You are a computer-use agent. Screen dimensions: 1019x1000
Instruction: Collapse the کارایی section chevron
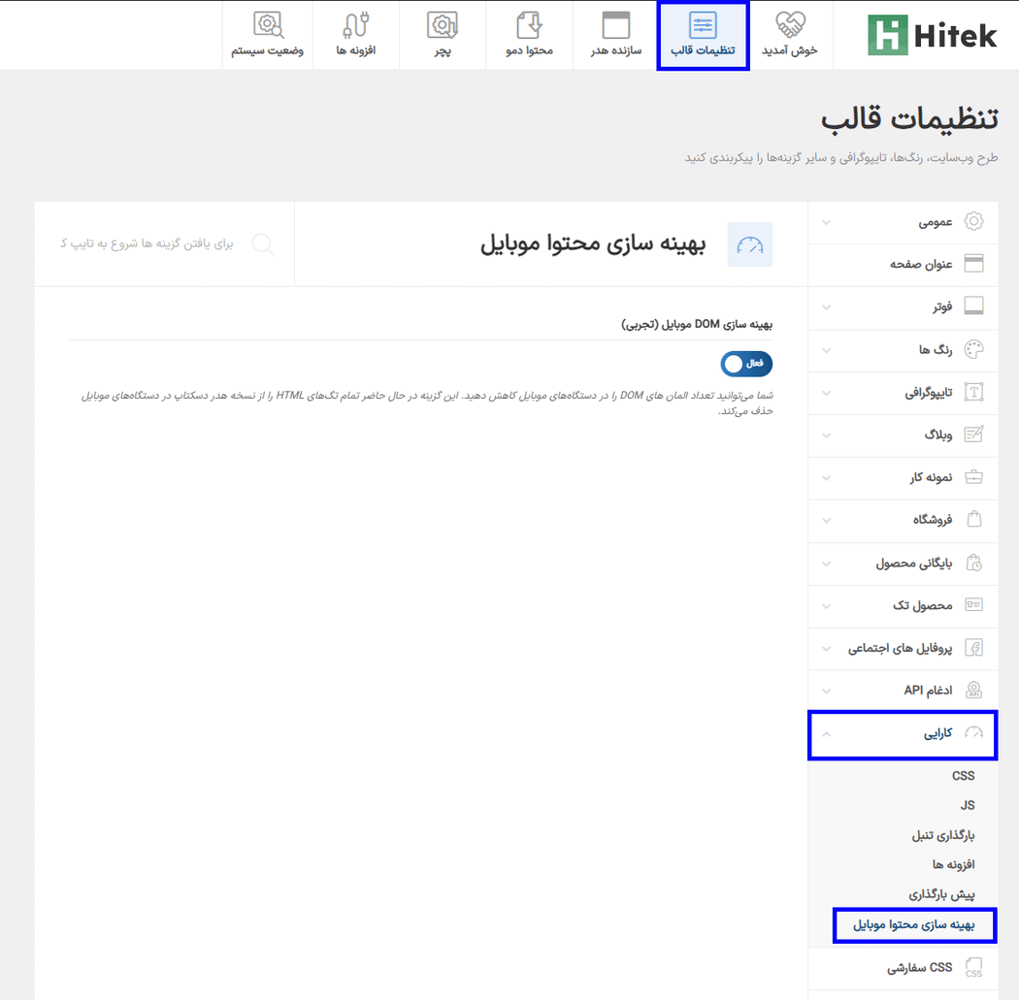tap(826, 734)
